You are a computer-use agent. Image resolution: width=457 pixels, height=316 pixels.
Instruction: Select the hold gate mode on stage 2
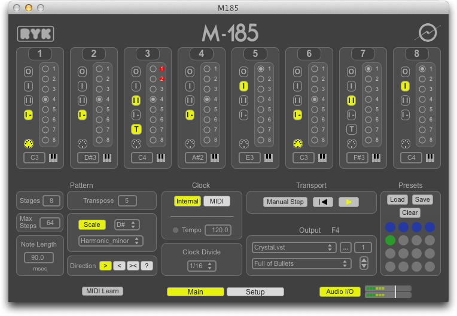(x=82, y=115)
